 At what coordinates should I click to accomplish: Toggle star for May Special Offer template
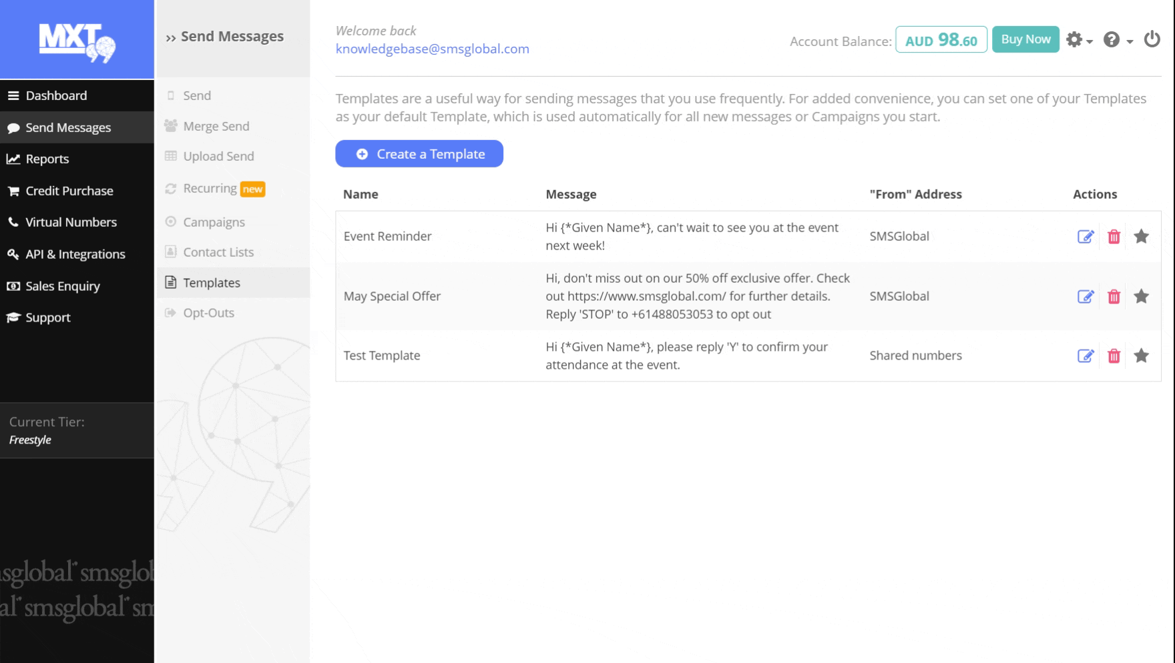pos(1141,297)
